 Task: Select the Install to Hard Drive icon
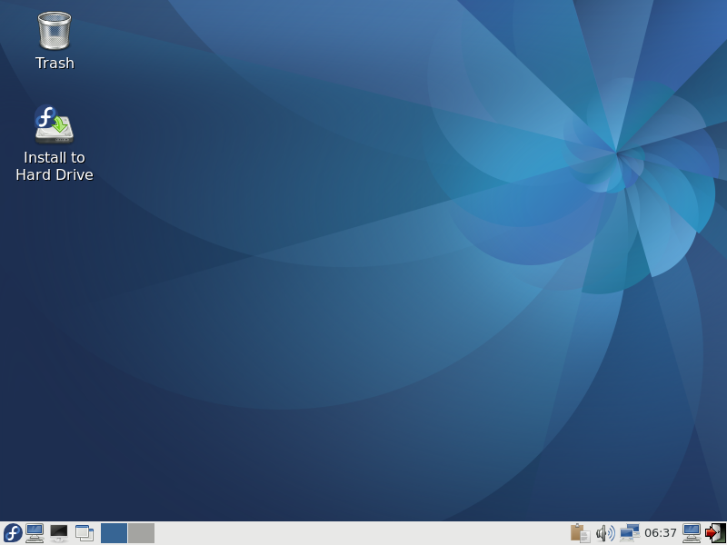click(55, 124)
